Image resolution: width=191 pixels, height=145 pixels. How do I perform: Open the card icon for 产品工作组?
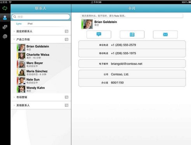coord(66,39)
